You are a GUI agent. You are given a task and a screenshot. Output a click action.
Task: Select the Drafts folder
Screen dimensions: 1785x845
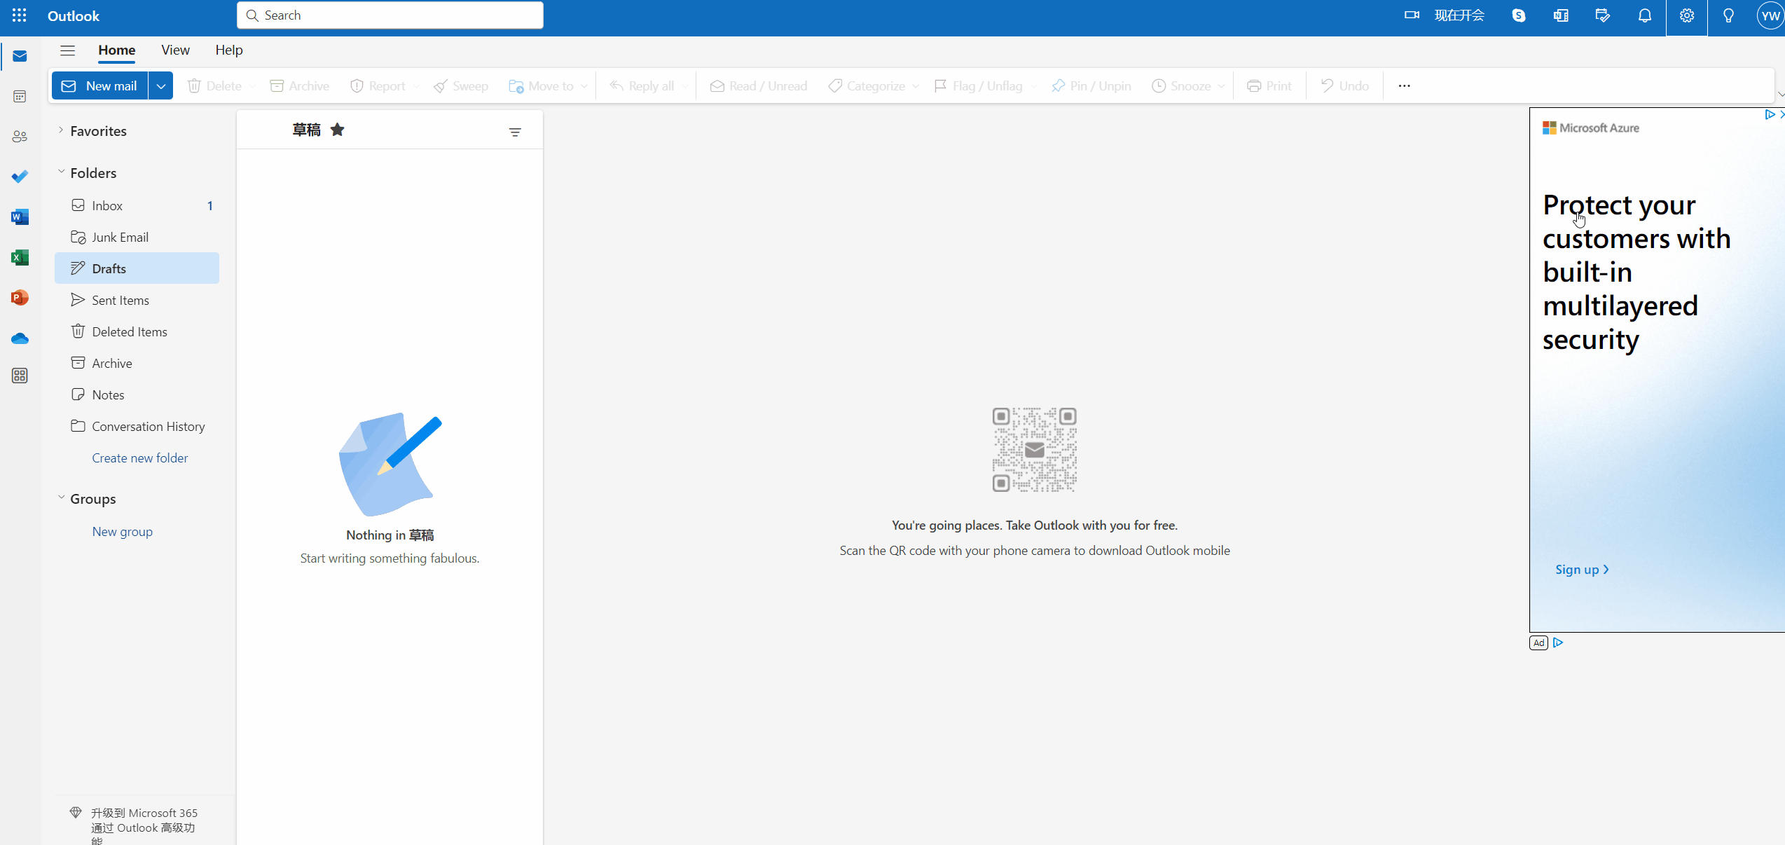point(137,268)
